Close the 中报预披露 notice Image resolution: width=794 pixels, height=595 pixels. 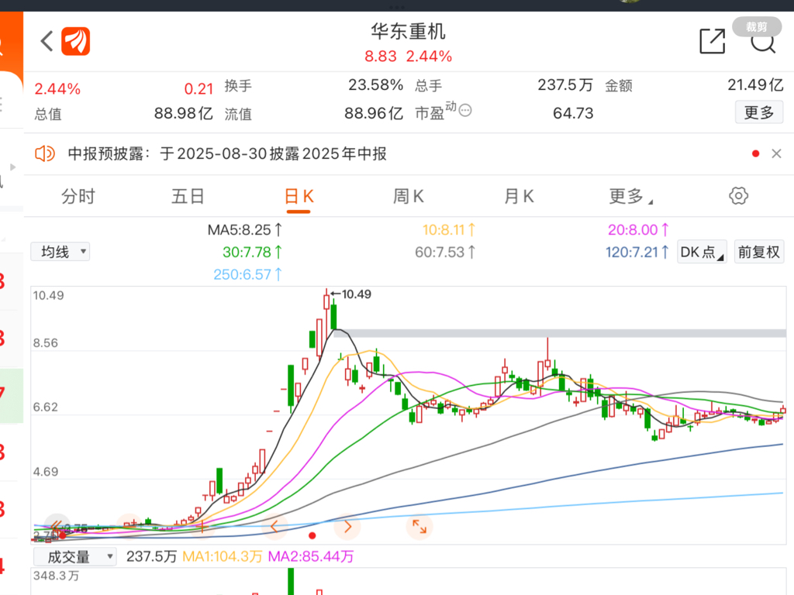(776, 154)
